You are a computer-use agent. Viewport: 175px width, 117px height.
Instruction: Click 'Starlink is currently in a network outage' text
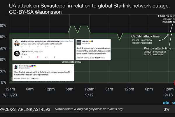[x=94, y=48]
